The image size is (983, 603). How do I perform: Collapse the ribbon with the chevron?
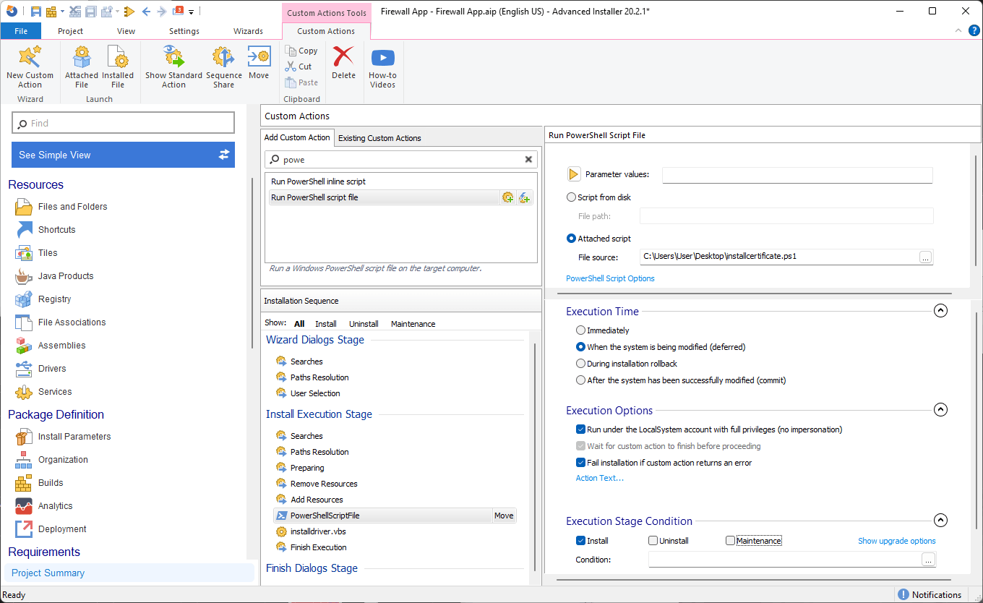coord(958,31)
